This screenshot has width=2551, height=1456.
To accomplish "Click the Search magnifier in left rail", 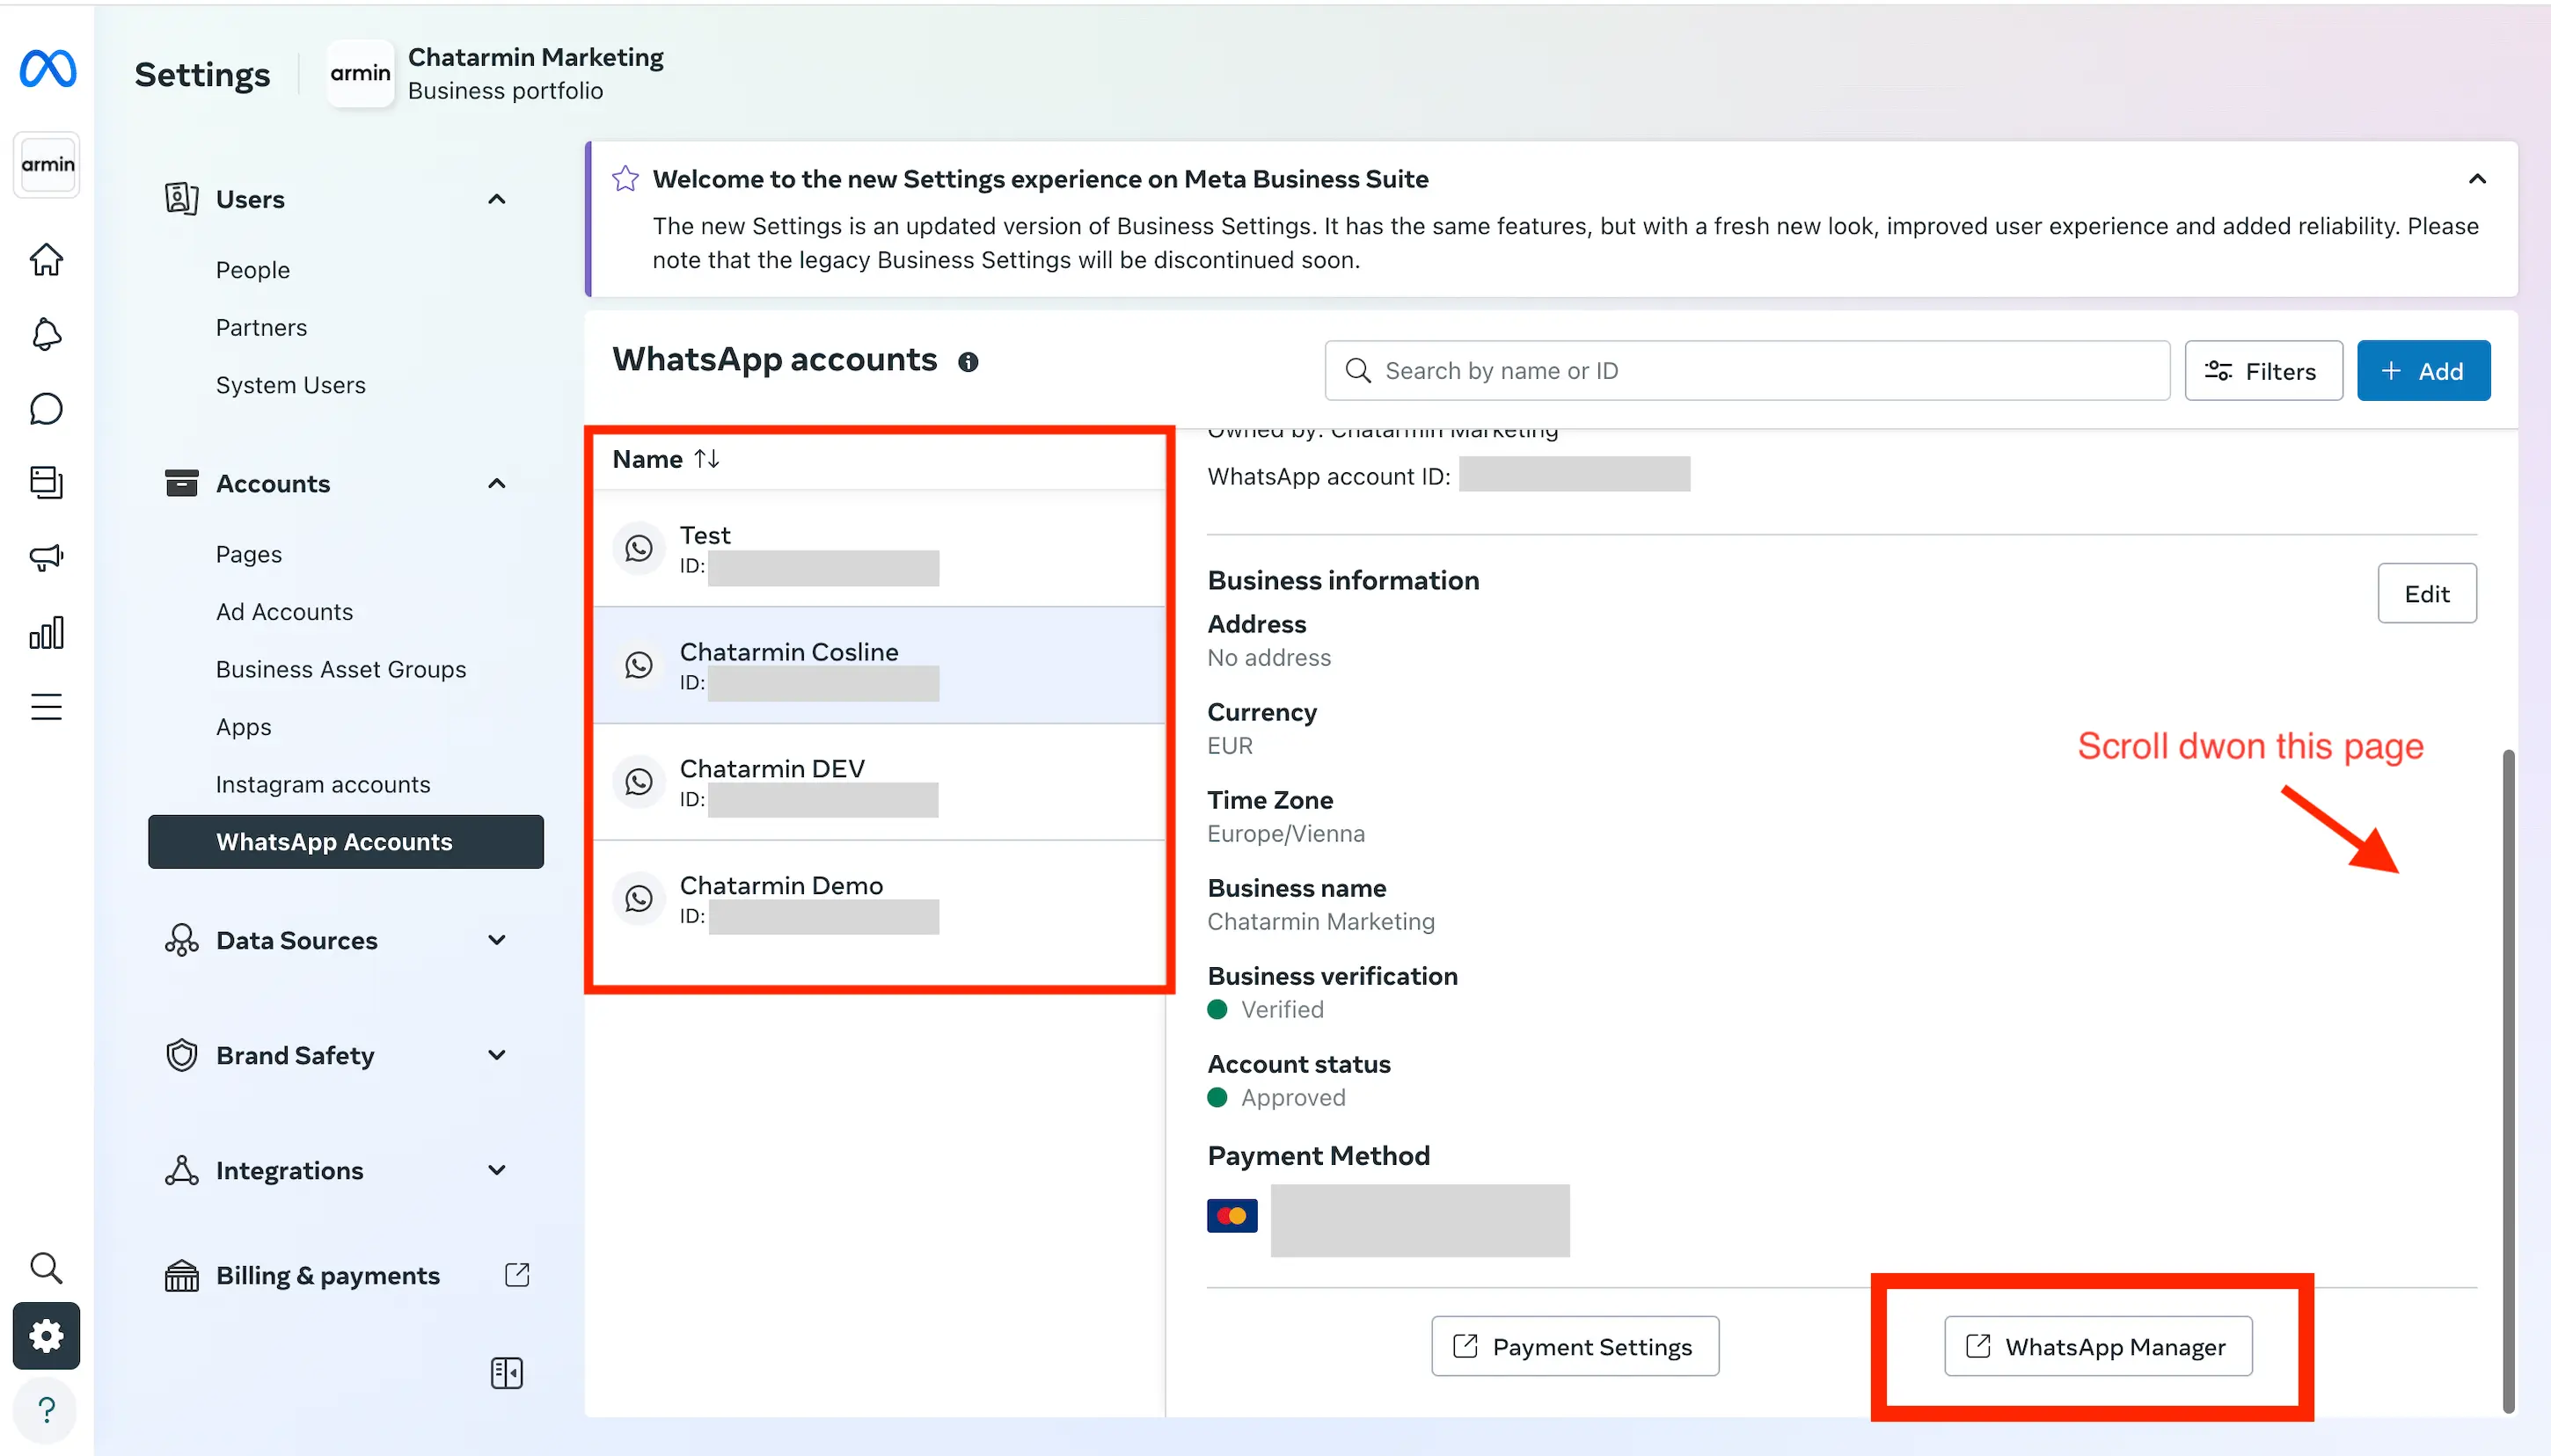I will click(46, 1268).
